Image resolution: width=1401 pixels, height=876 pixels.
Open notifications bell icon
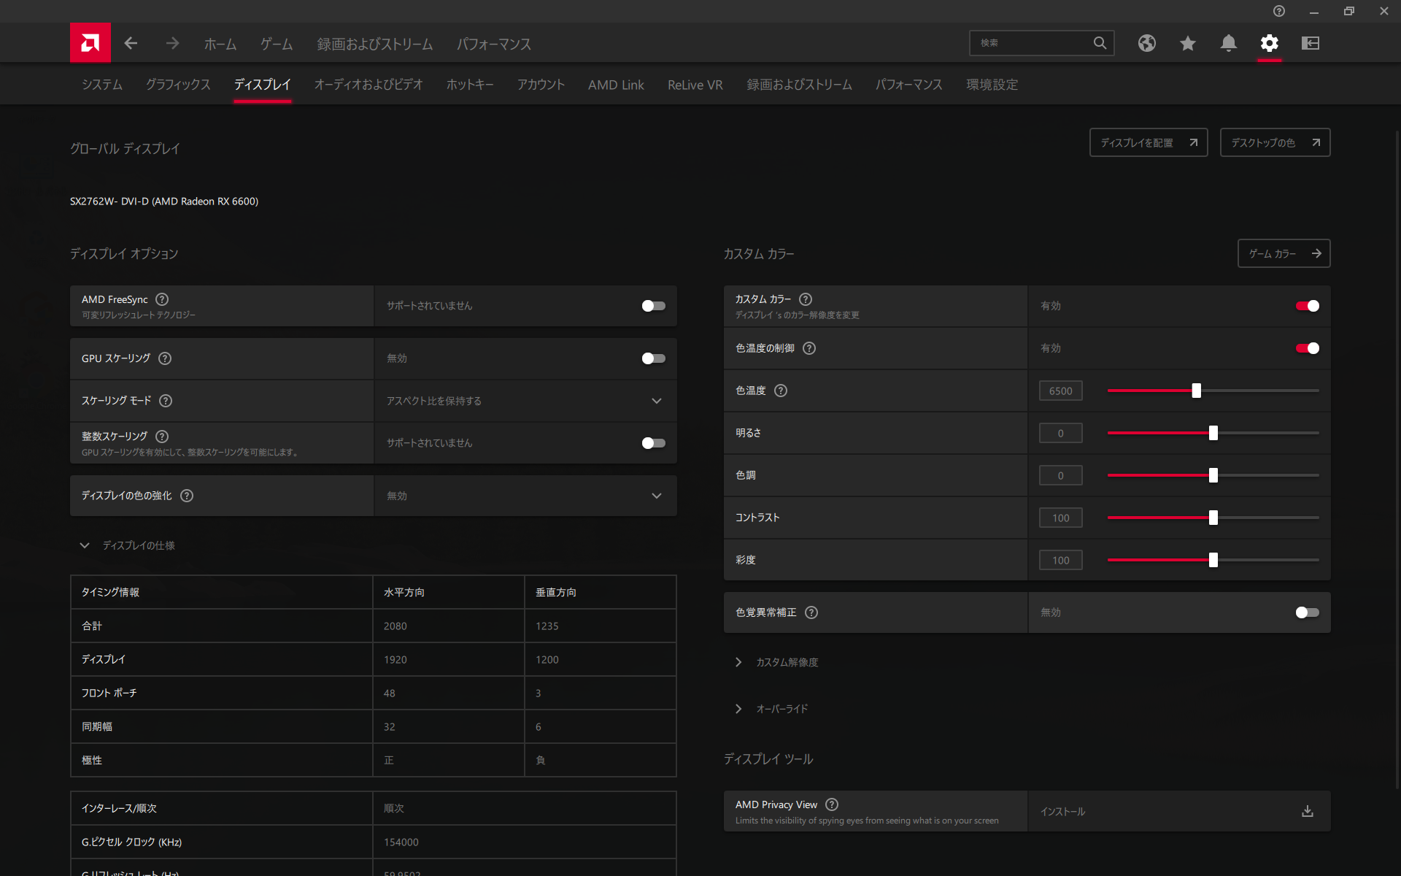[1229, 43]
